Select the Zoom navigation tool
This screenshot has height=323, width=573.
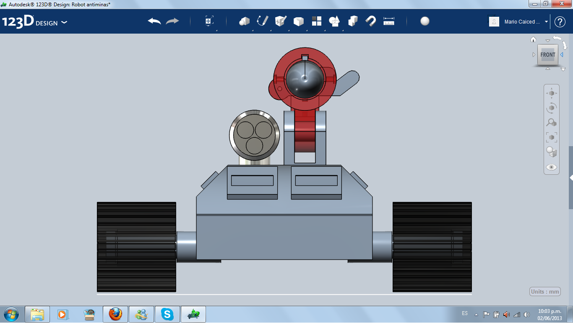(x=552, y=123)
